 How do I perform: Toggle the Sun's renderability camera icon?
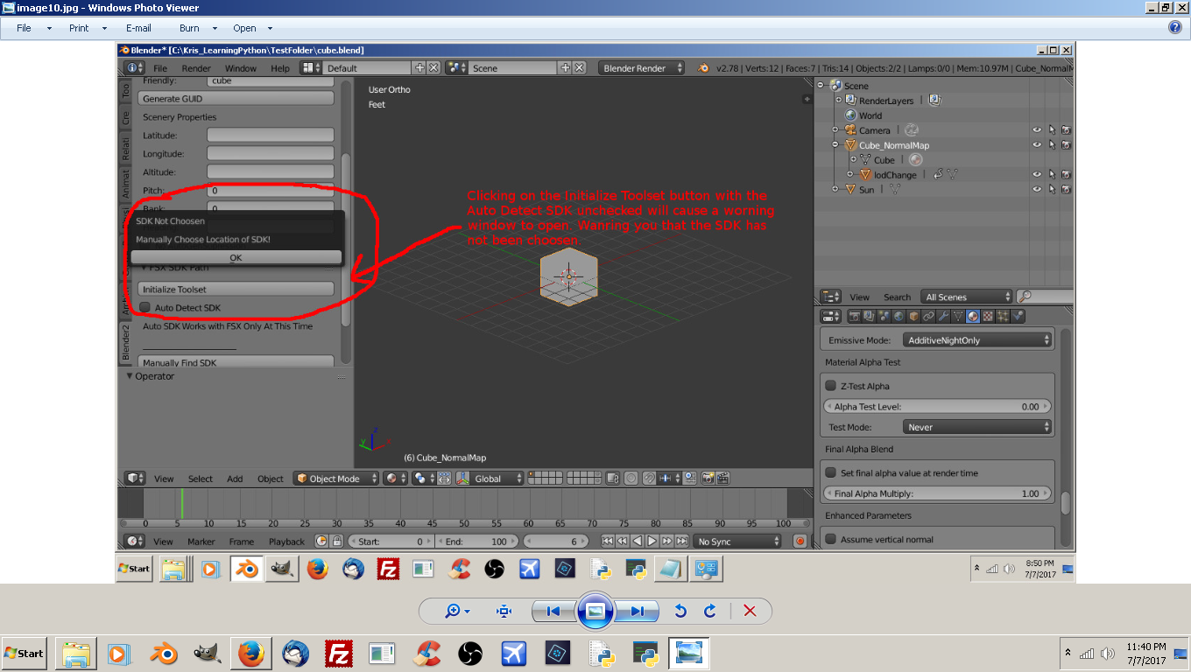[1067, 190]
